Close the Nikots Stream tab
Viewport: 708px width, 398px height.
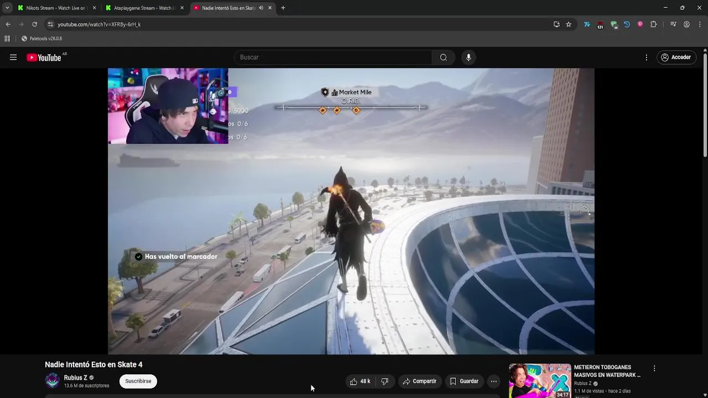click(x=94, y=8)
